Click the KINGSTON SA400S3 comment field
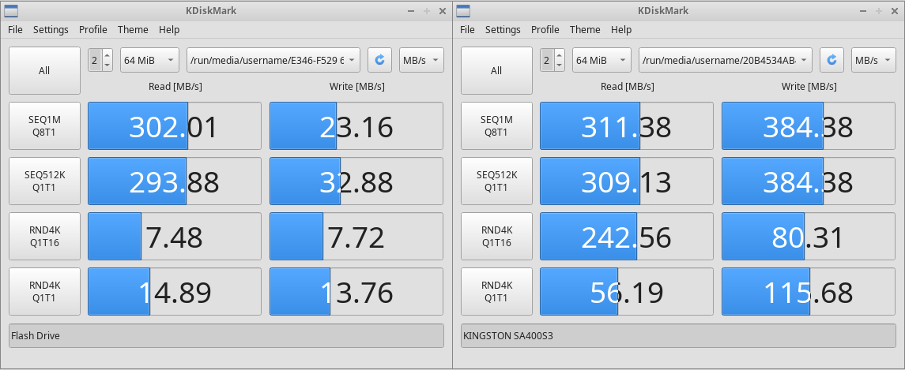 tap(678, 335)
